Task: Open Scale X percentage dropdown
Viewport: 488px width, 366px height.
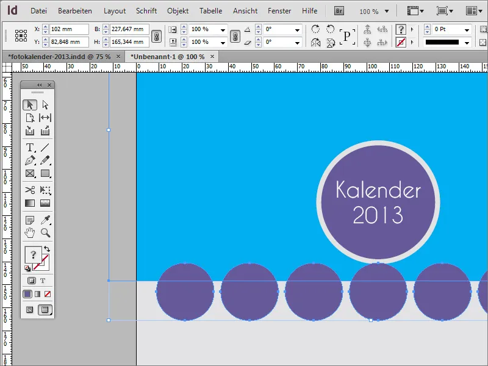Action: 223,30
